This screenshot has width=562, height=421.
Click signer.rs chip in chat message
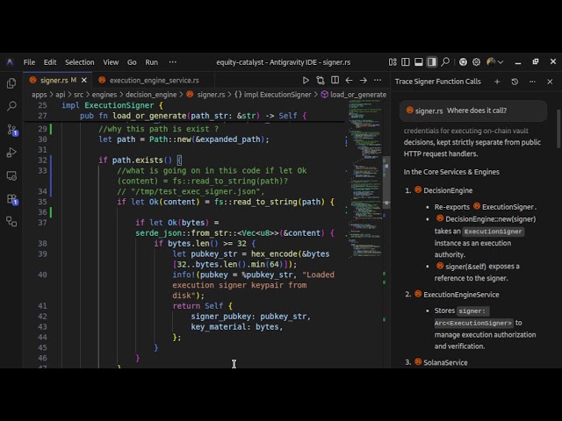point(424,111)
